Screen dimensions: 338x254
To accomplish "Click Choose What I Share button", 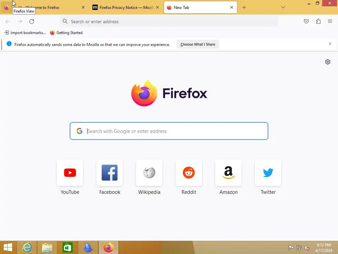I will tap(198, 44).
